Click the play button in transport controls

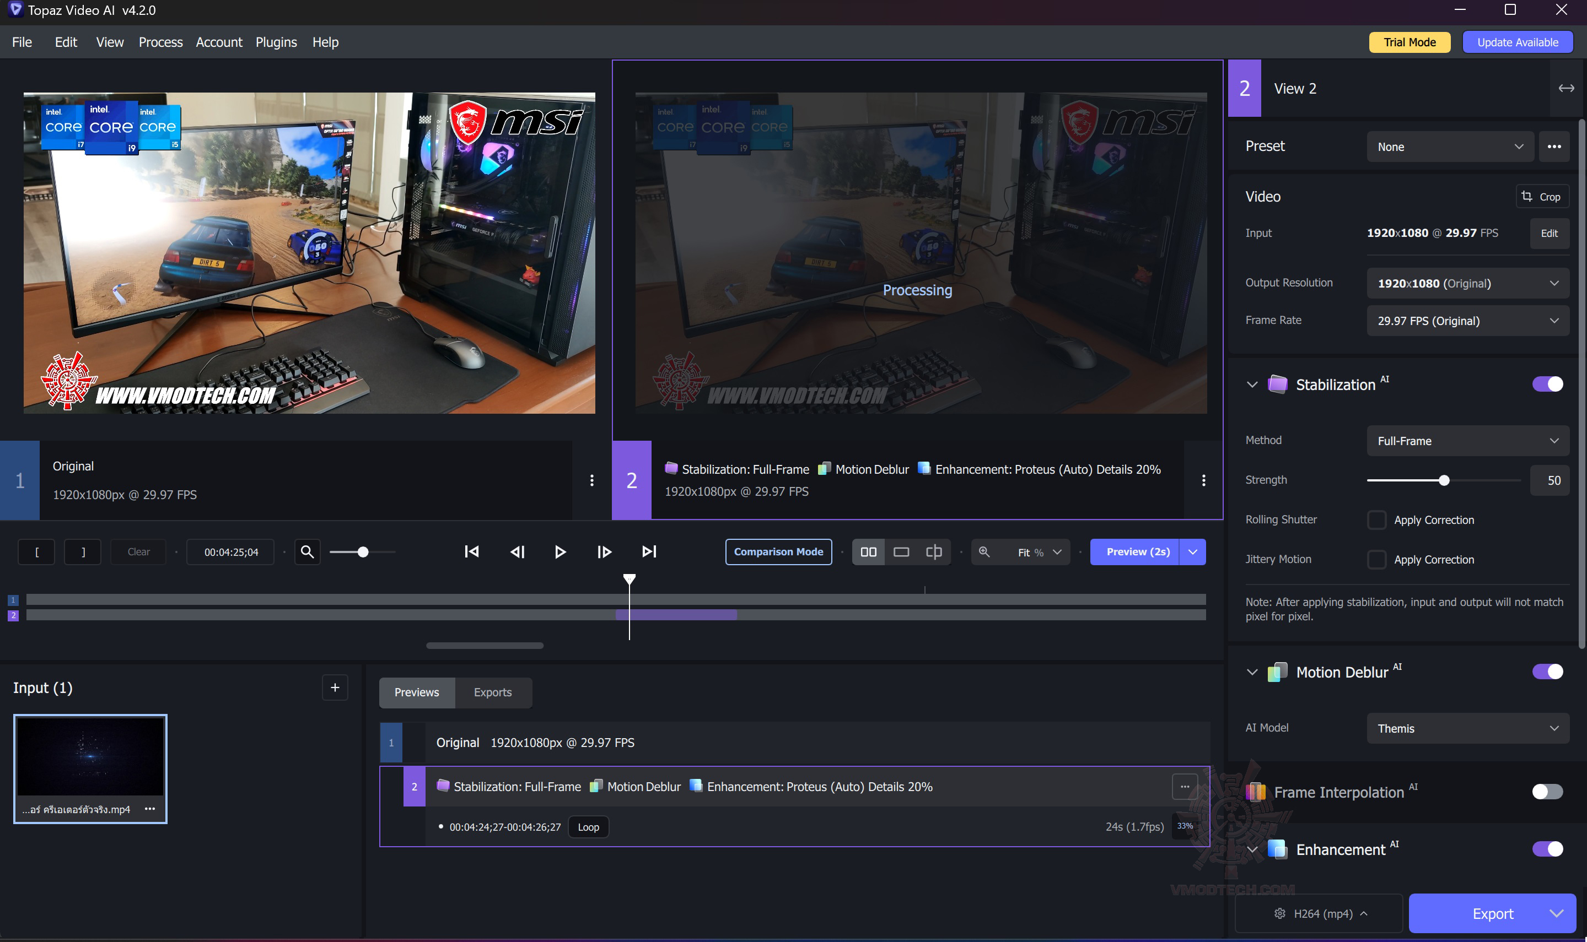(x=560, y=551)
